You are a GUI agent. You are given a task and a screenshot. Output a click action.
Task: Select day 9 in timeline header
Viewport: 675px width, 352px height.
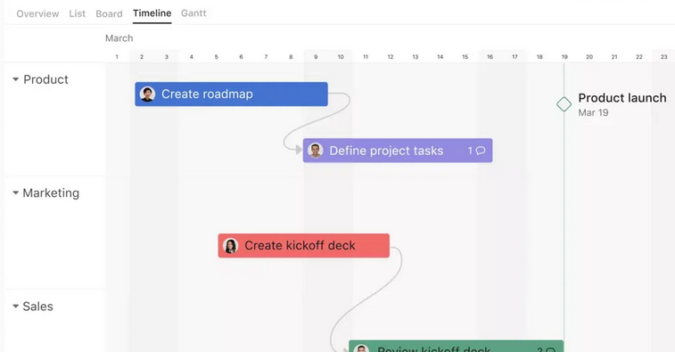pos(316,57)
